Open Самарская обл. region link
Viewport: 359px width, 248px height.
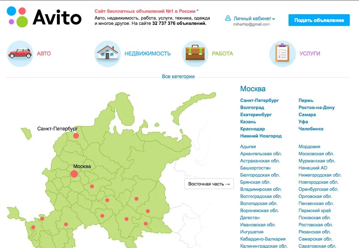[x=316, y=239]
